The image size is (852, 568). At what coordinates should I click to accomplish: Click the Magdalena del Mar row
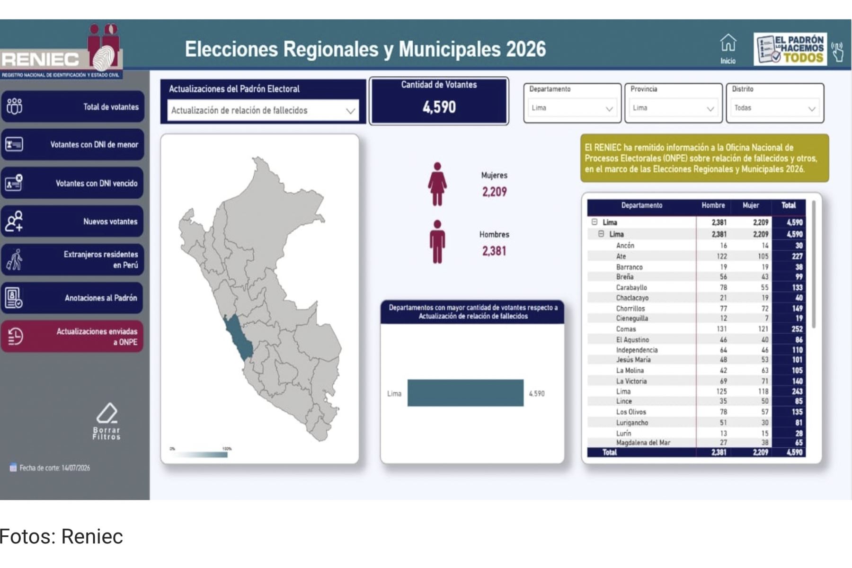pyautogui.click(x=696, y=443)
